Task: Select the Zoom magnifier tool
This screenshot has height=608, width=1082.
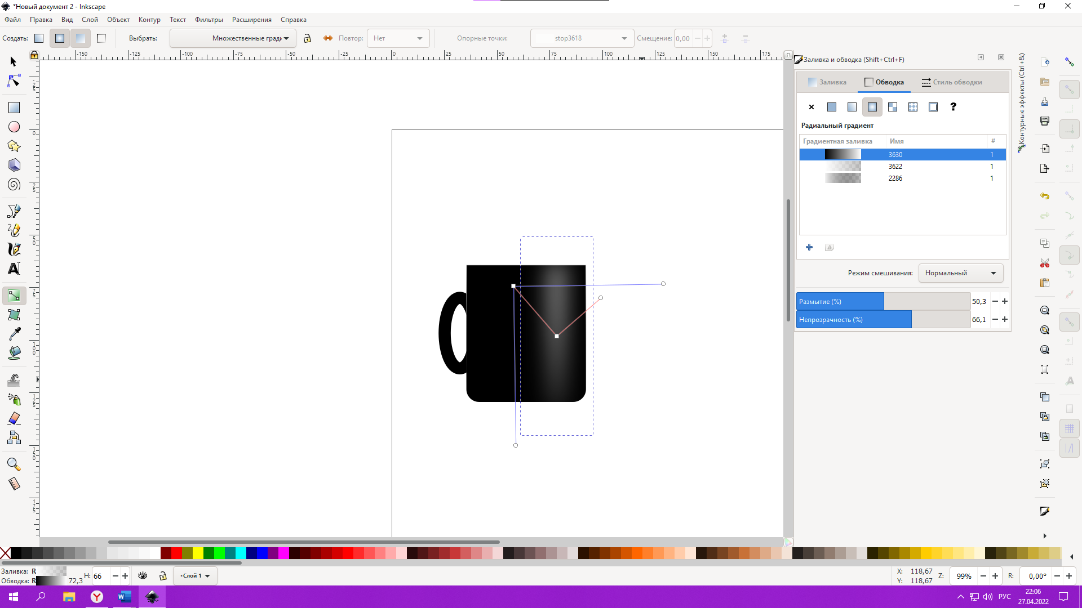Action: [x=14, y=464]
